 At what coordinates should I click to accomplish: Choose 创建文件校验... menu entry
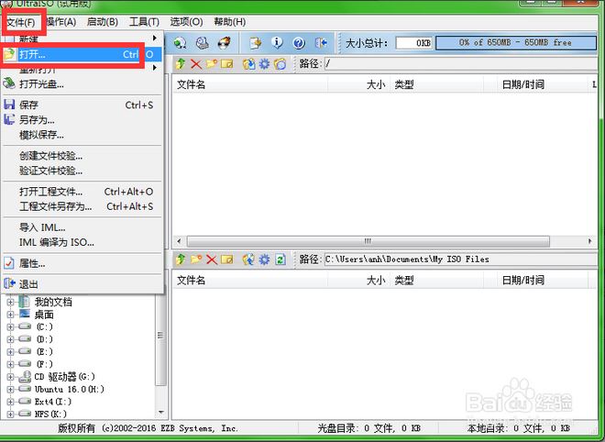coord(82,156)
